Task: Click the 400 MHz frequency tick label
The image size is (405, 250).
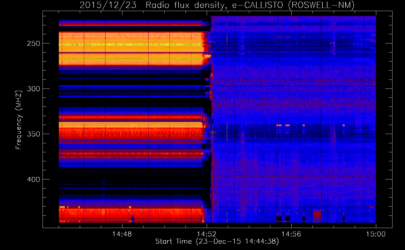Action: click(x=34, y=179)
